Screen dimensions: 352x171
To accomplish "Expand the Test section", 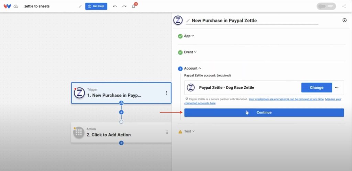I will [x=189, y=131].
